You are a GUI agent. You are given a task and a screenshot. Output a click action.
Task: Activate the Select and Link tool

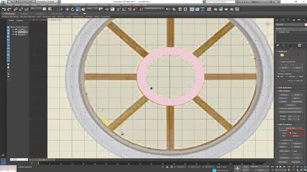pos(15,9)
